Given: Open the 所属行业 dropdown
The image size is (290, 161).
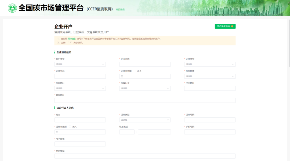Looking at the screenshot, I should pyautogui.click(x=145, y=88).
